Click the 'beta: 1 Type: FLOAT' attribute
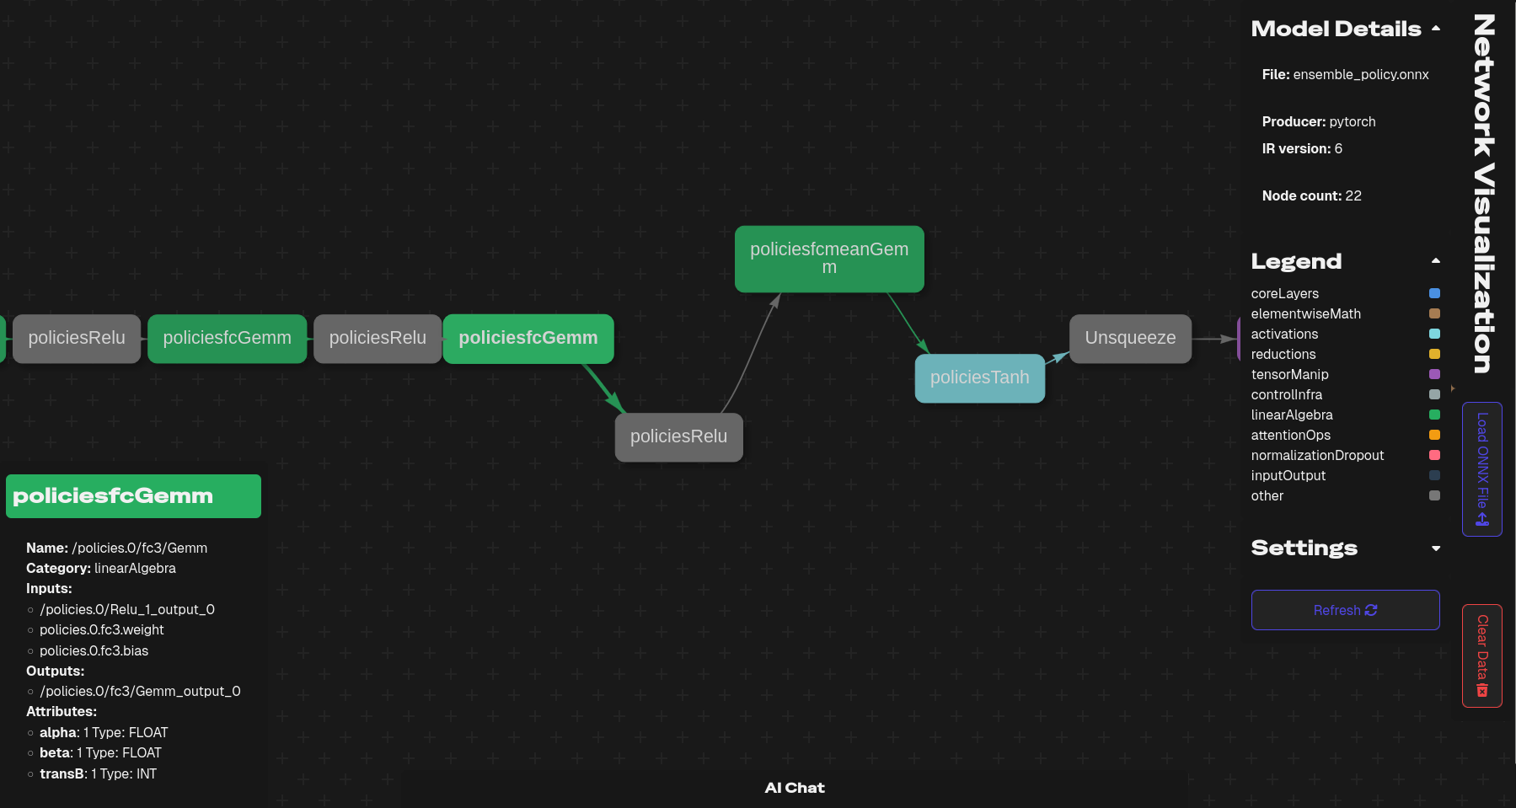Image resolution: width=1516 pixels, height=808 pixels. 100,752
